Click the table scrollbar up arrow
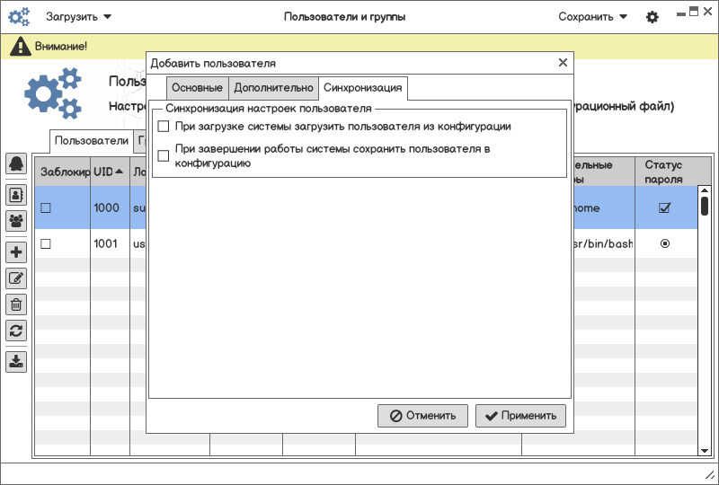The image size is (719, 485). tap(705, 190)
